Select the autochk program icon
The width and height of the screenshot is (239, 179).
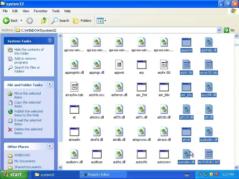pos(141,154)
